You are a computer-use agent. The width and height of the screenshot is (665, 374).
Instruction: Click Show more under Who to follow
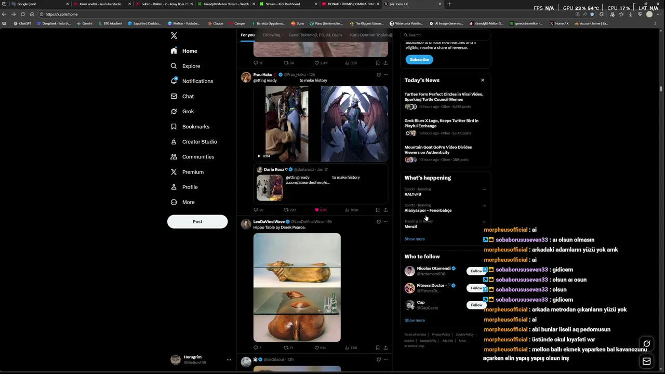point(415,320)
